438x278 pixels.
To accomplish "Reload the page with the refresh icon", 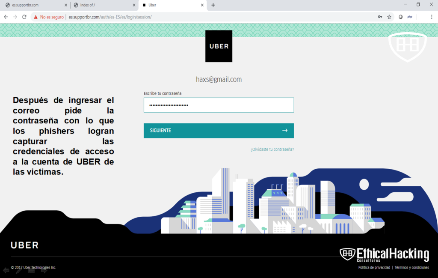I will point(24,17).
